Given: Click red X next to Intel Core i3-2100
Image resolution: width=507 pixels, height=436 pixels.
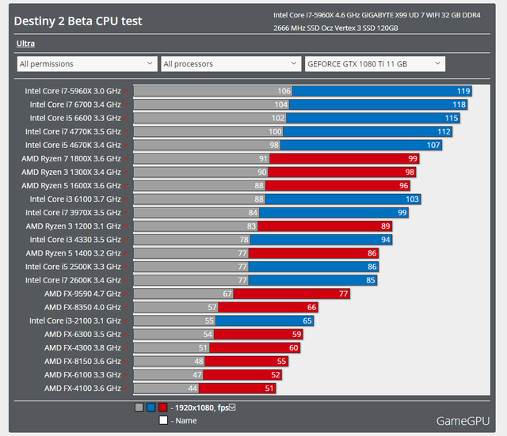Looking at the screenshot, I should [x=126, y=321].
